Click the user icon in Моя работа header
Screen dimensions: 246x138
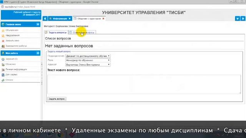(x=3, y=53)
